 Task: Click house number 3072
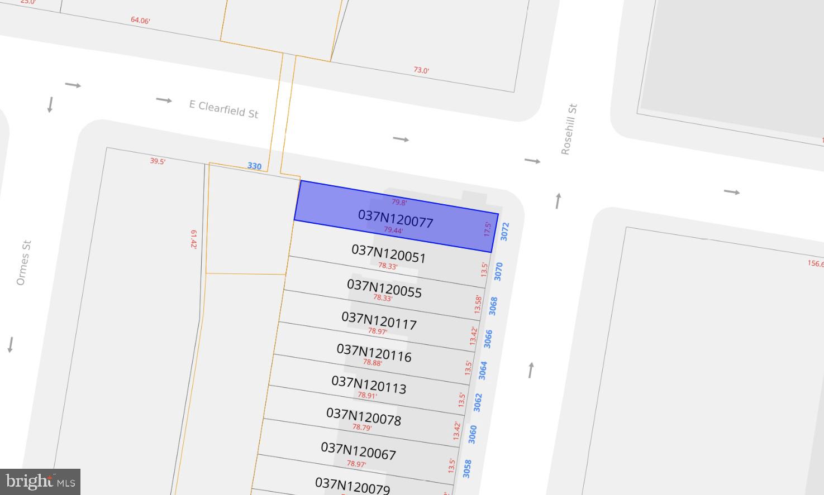(x=504, y=232)
